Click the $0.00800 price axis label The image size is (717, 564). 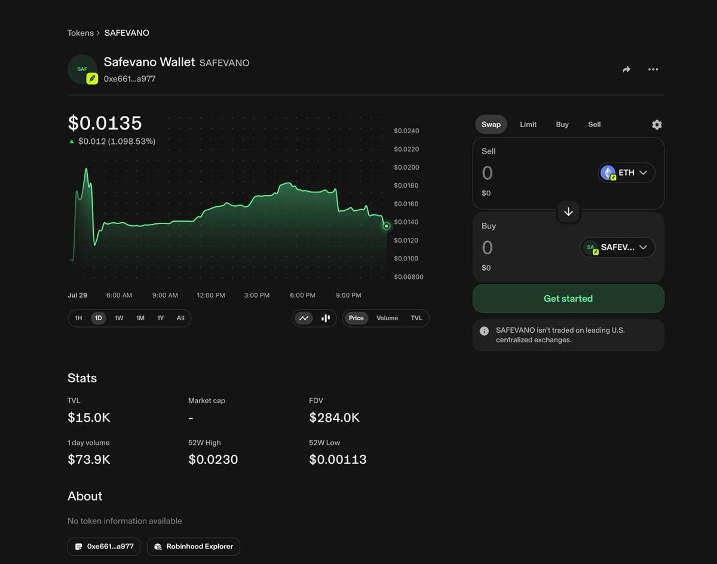pyautogui.click(x=409, y=277)
